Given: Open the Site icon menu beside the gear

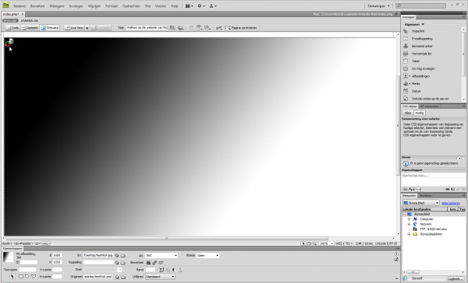Looking at the screenshot, I should click(x=212, y=6).
